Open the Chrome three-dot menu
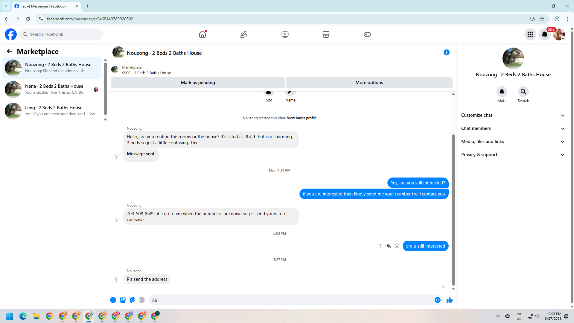This screenshot has width=574, height=323. [568, 19]
